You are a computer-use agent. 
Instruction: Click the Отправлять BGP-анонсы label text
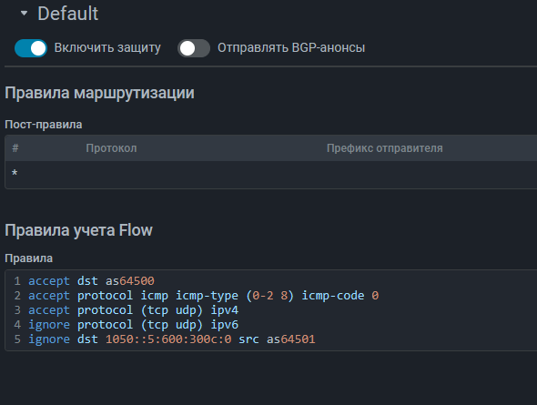[291, 47]
